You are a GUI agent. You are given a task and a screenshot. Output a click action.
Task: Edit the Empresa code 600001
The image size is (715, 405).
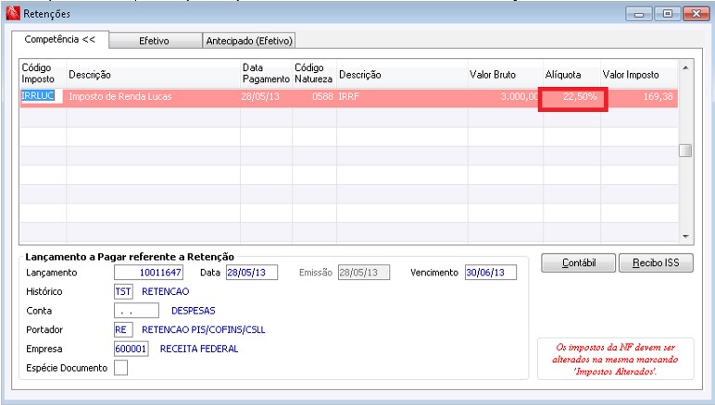131,349
